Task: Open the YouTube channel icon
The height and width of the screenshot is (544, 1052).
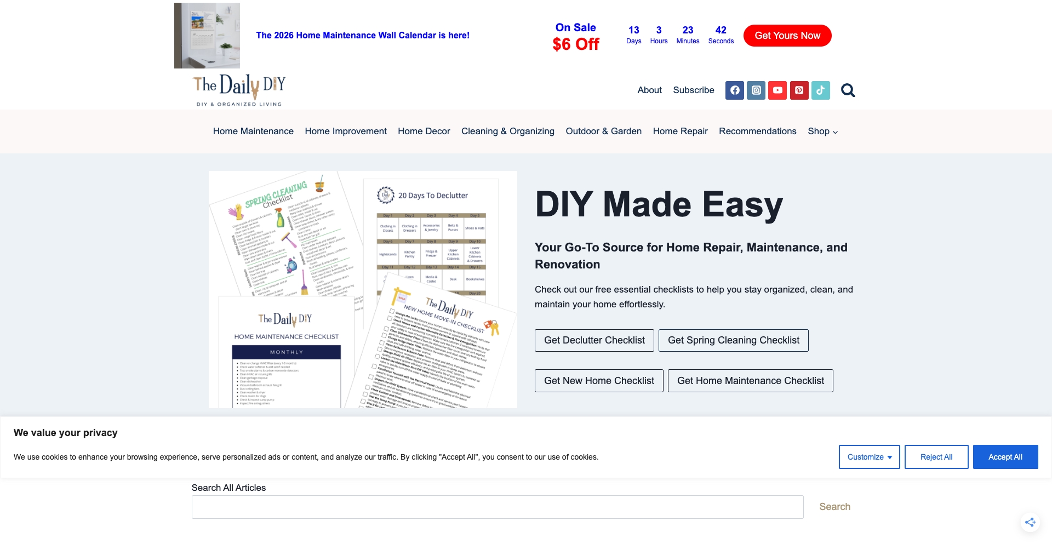Action: pos(777,90)
